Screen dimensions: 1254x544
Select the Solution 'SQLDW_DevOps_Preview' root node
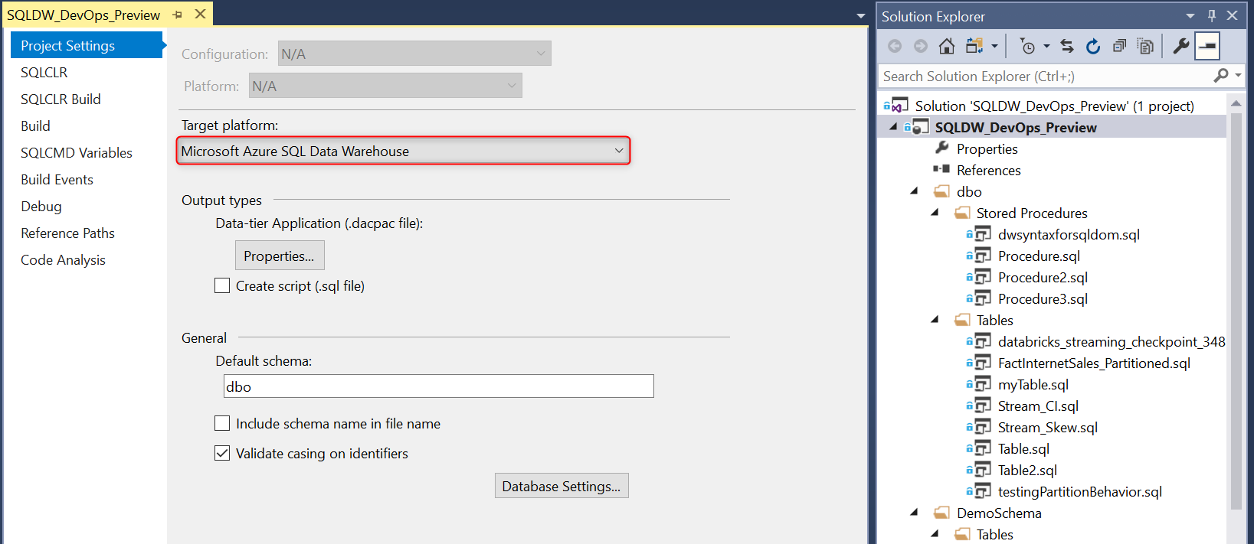click(1054, 106)
